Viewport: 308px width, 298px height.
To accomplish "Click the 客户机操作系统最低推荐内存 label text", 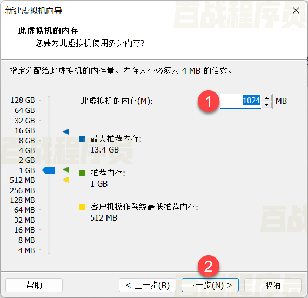I will pyautogui.click(x=144, y=207).
